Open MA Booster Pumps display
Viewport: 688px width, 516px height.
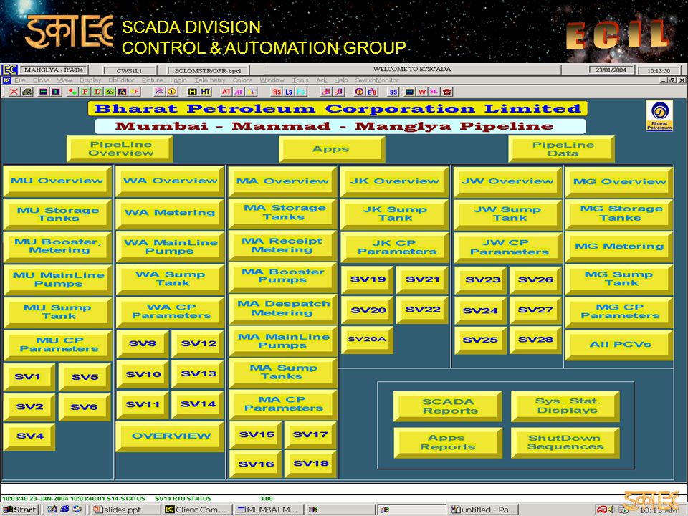click(x=283, y=277)
